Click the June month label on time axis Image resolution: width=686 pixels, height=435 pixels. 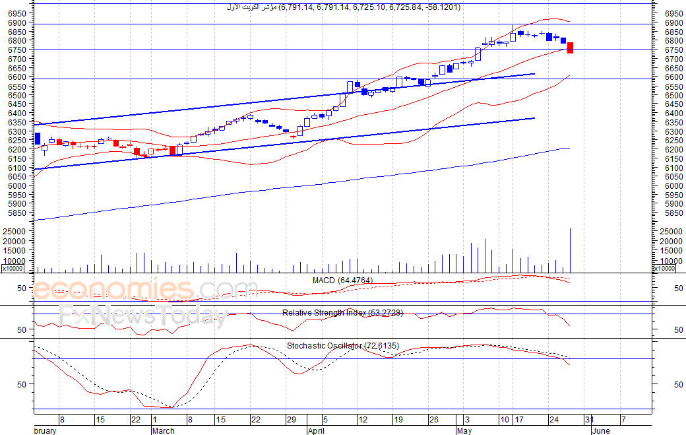click(601, 430)
